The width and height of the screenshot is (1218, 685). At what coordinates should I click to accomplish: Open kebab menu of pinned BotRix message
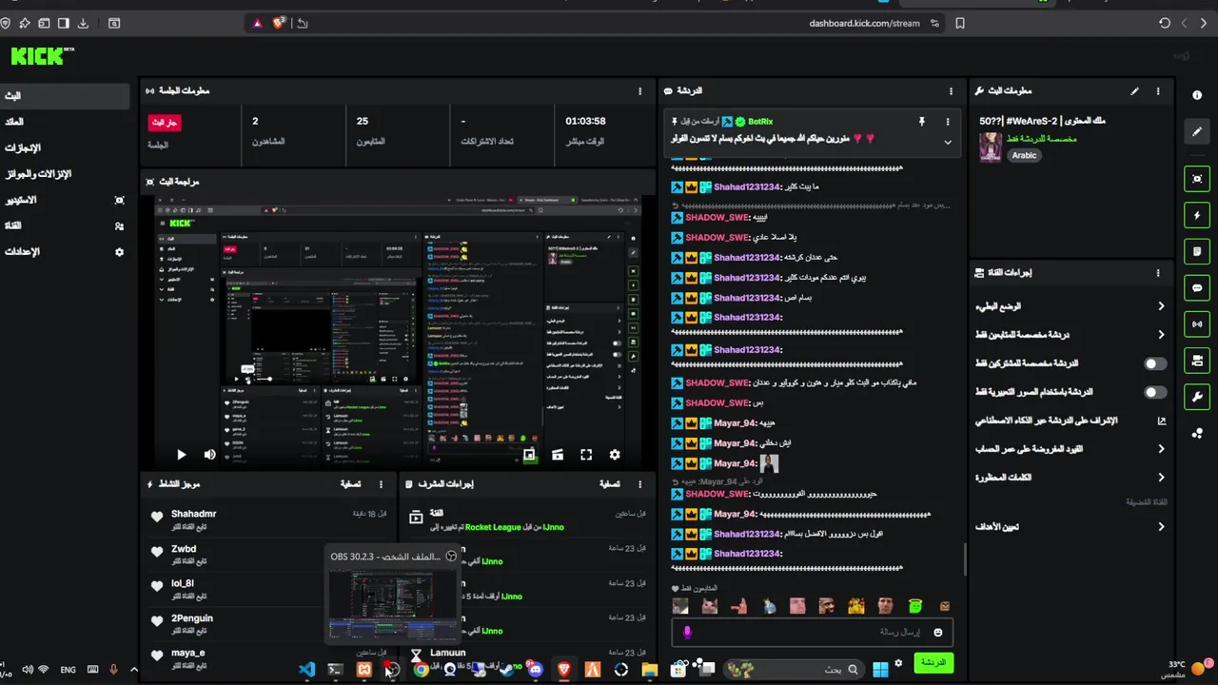947,122
